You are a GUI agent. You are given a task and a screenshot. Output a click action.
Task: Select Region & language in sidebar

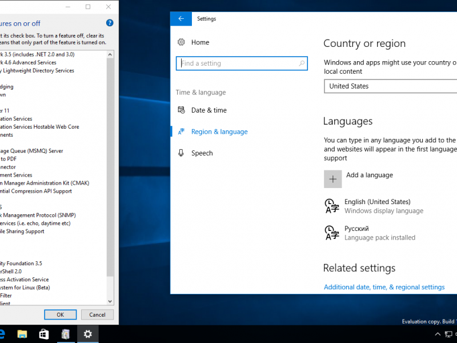219,131
